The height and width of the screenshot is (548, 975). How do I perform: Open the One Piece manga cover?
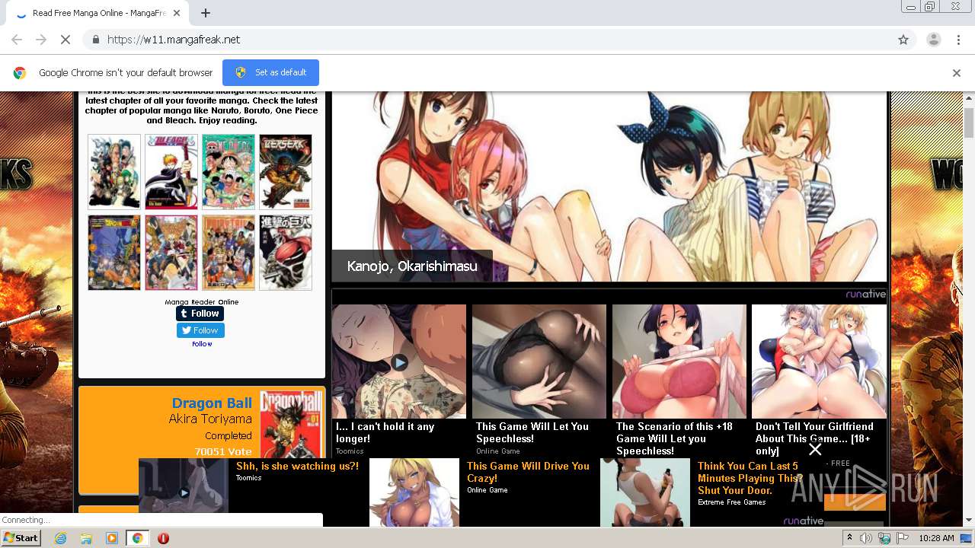[x=229, y=172]
